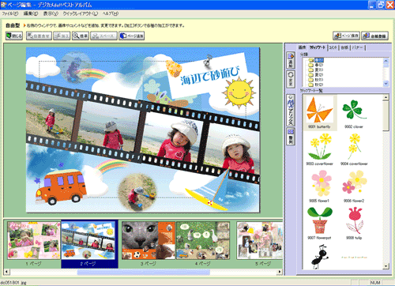Image resolution: width=395 pixels, height=286 pixels.
Task: Click the ページ追加 (add page) toolbar button
Action: click(x=132, y=36)
